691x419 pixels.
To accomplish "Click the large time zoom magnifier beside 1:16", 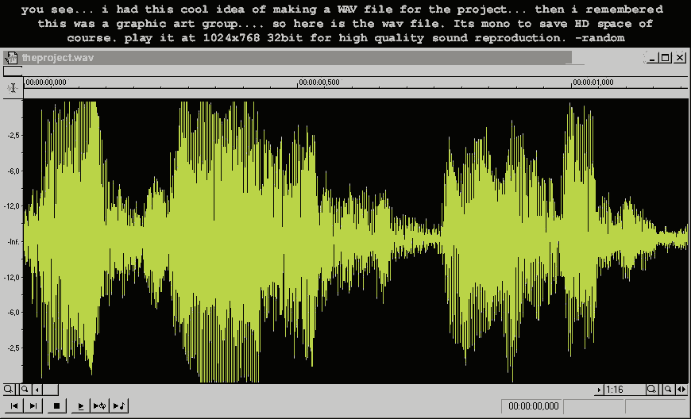I will coord(651,390).
